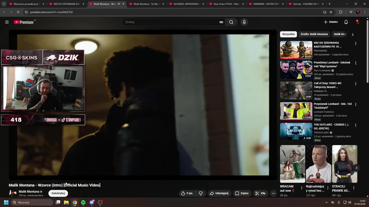Mute the playing Malik Montana Wzorce tab

point(119,4)
